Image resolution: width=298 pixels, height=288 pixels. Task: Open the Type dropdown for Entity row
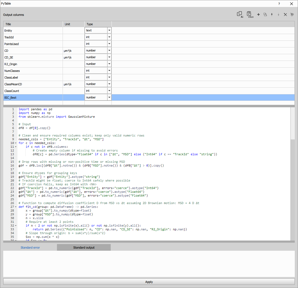point(109,30)
